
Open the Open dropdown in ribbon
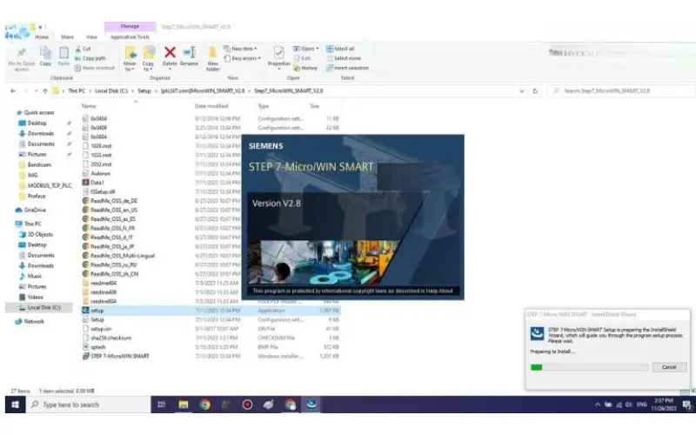tap(306, 49)
